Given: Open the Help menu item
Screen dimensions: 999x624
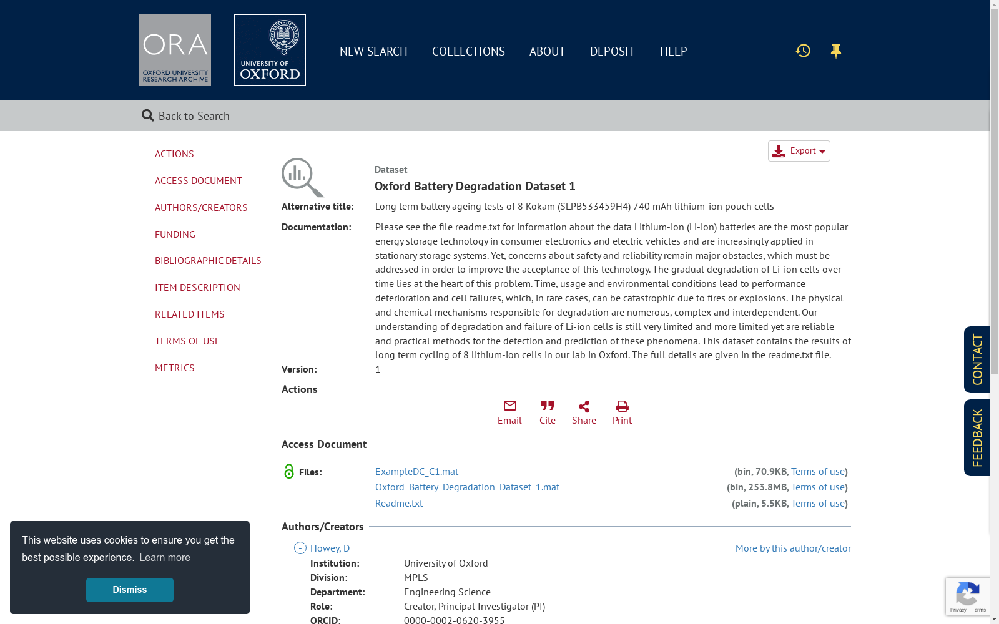Looking at the screenshot, I should pyautogui.click(x=673, y=51).
